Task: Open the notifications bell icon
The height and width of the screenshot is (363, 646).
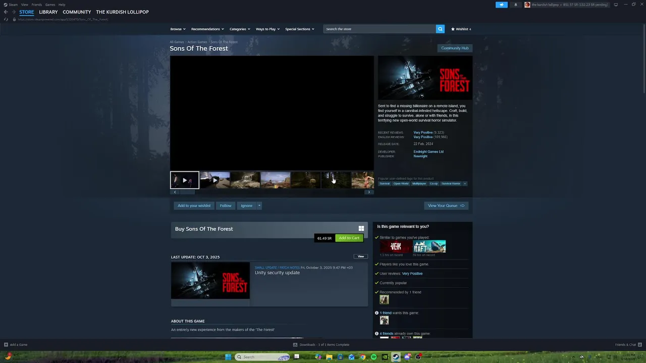Action: 516,5
